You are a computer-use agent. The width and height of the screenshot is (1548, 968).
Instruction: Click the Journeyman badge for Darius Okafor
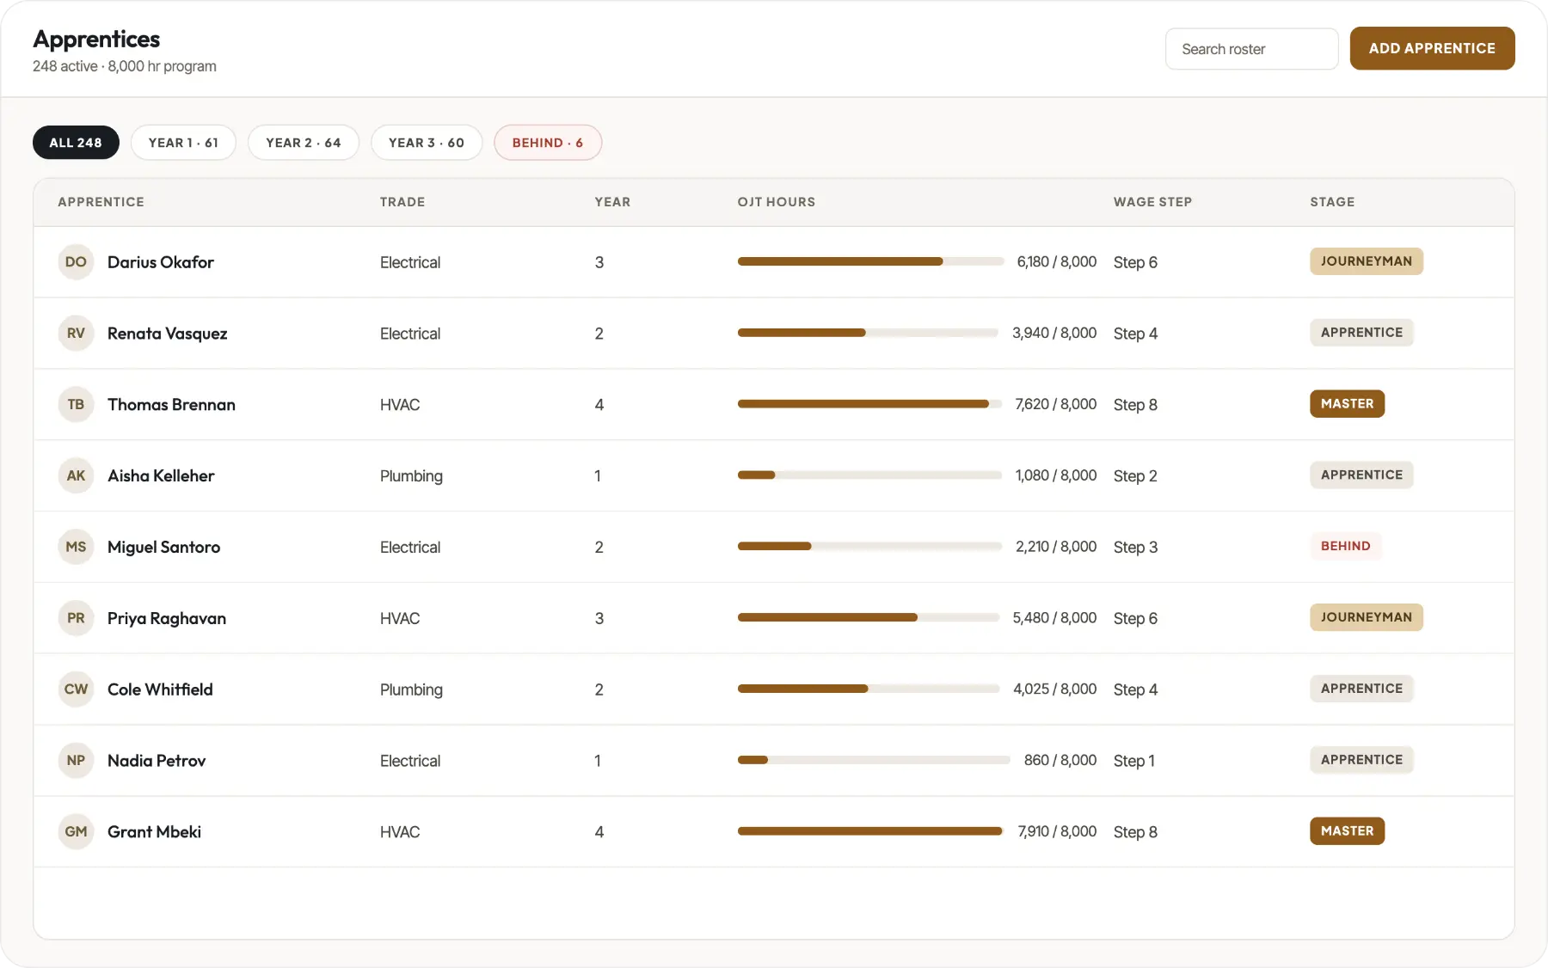click(x=1366, y=261)
